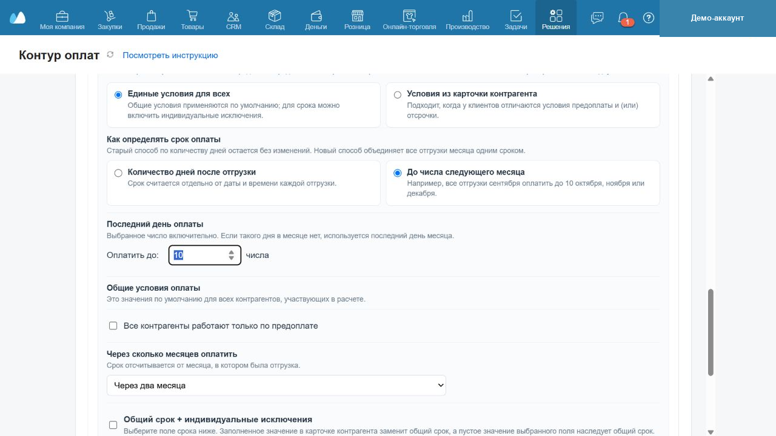The height and width of the screenshot is (436, 776).
Task: Open the Закупки cart icon
Action: coord(110,16)
